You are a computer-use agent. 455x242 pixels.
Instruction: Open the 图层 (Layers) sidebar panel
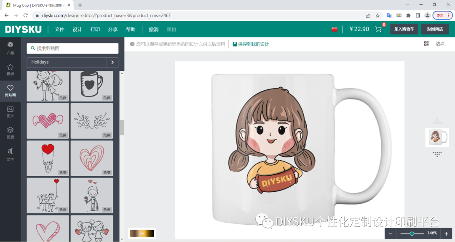[x=10, y=133]
